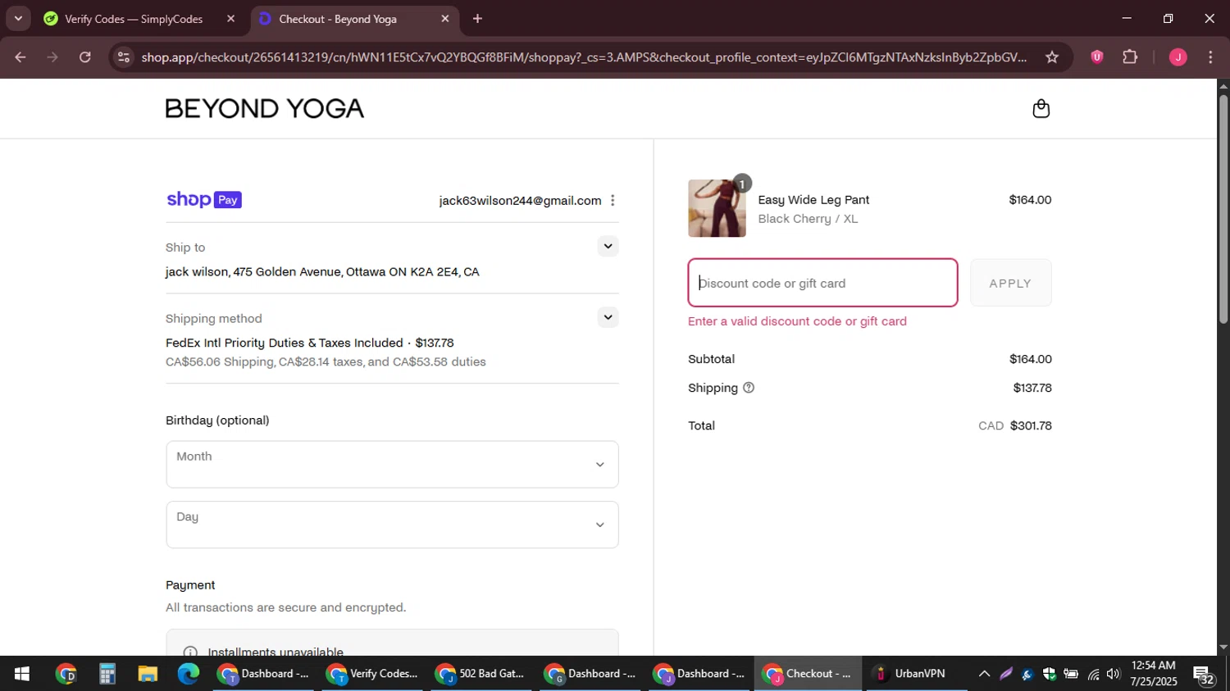Viewport: 1230px width, 691px height.
Task: Click the Subtotal value $164.00
Action: 1031,359
